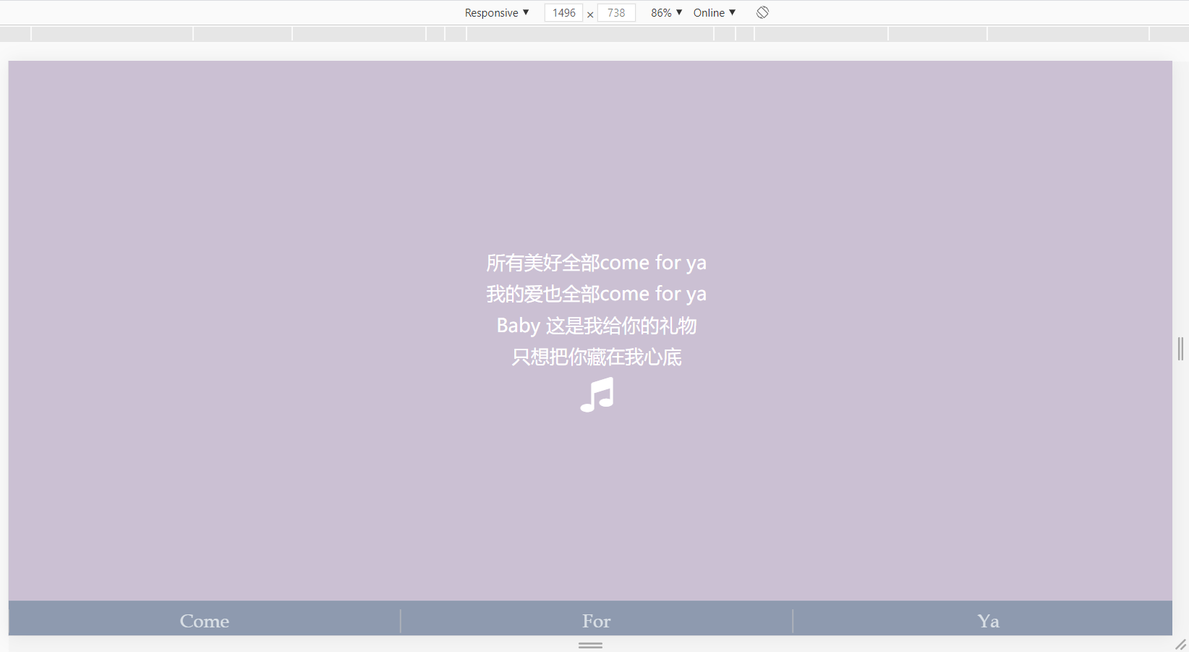Image resolution: width=1189 pixels, height=652 pixels.
Task: Click the lyric line ending with 礼物
Action: [596, 326]
